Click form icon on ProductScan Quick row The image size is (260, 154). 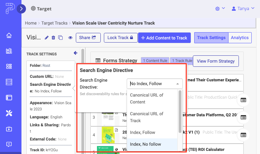point(243,100)
